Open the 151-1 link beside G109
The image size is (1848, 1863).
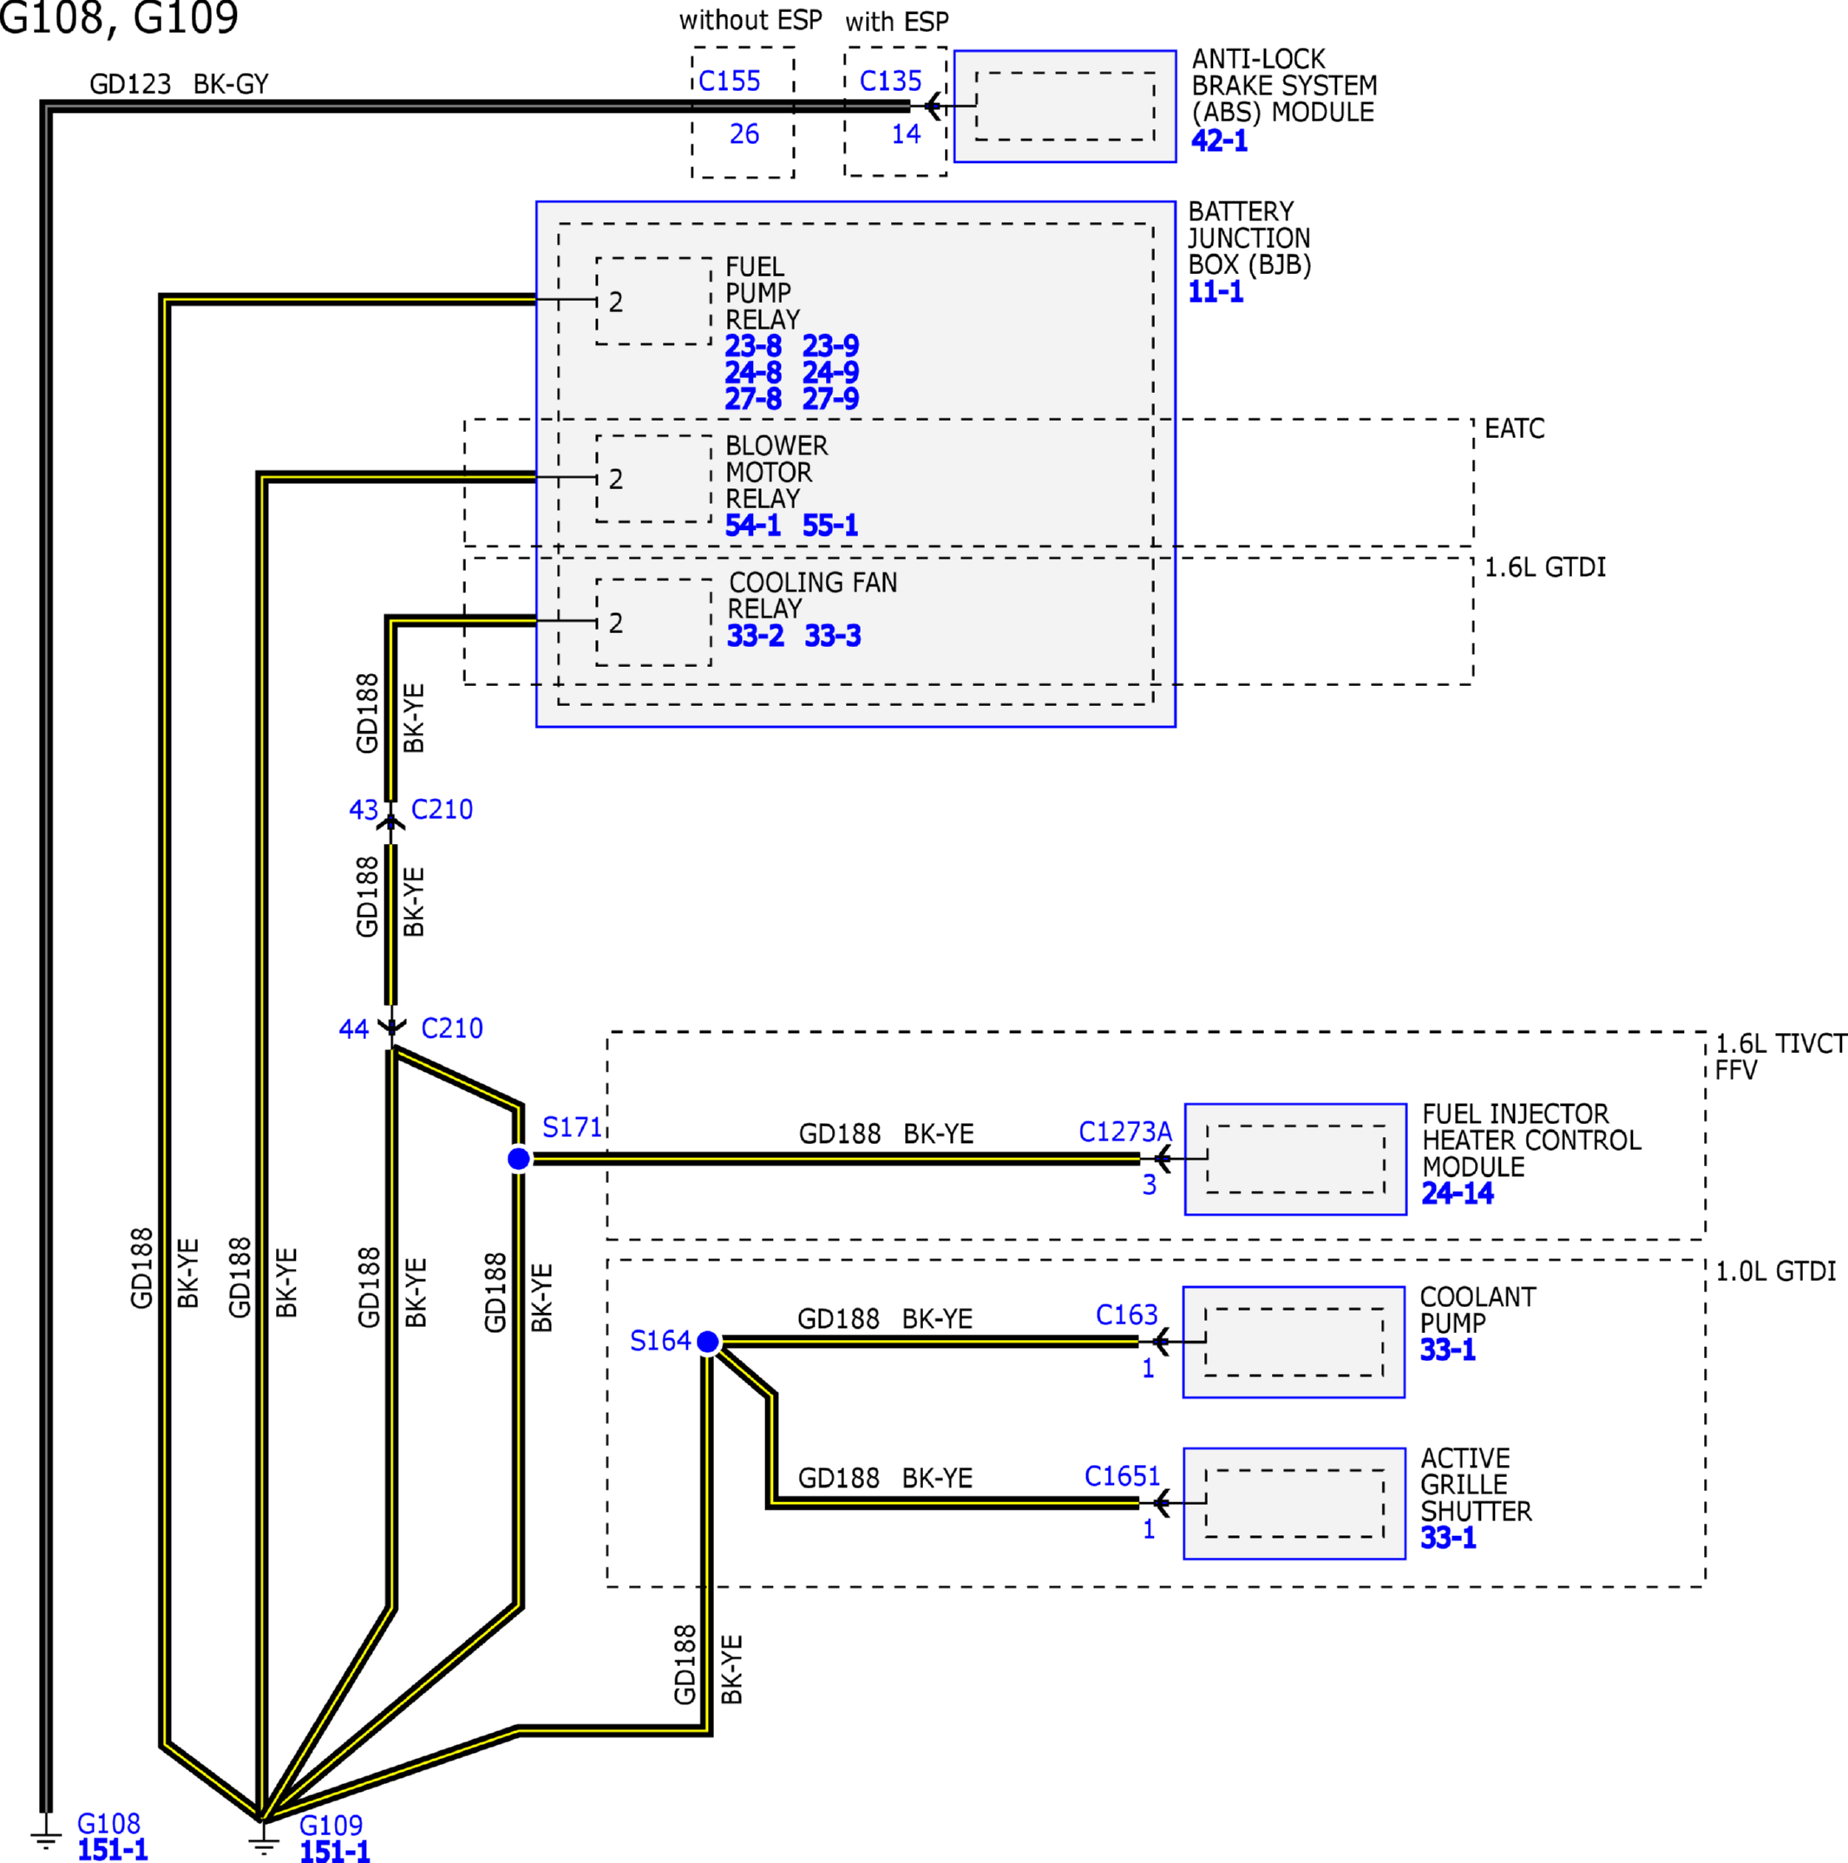334,1852
